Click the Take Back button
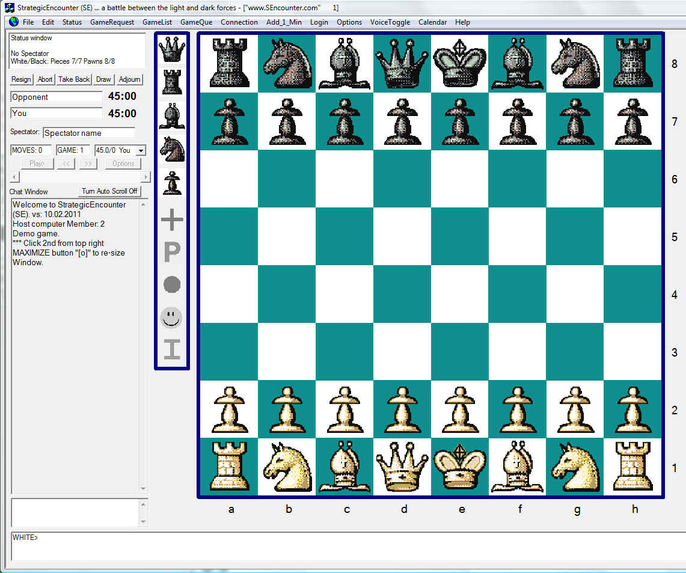The image size is (686, 573). (x=74, y=79)
